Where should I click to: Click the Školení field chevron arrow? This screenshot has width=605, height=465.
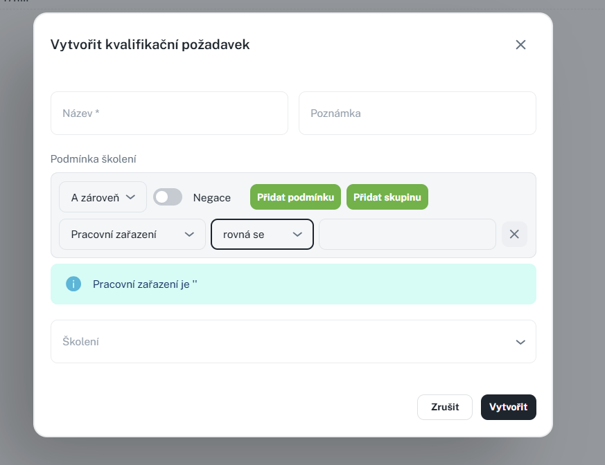(x=520, y=342)
